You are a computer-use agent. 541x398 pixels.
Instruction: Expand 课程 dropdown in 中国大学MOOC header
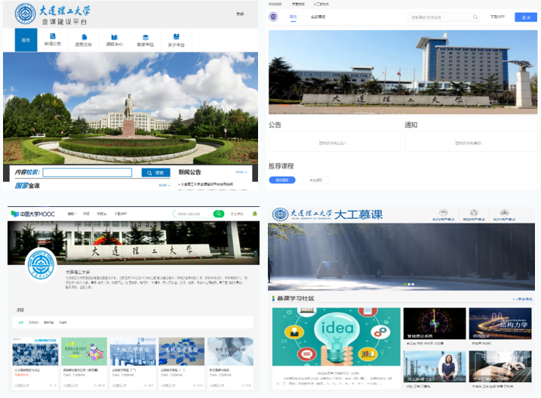tap(72, 214)
